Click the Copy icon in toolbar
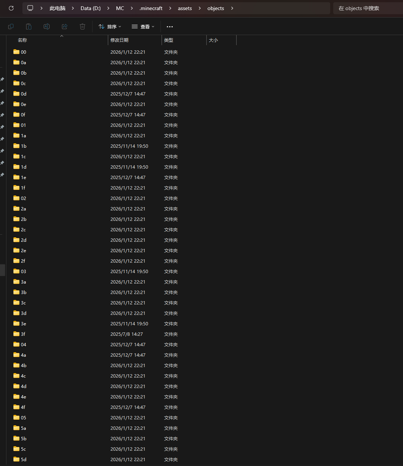 tap(11, 26)
